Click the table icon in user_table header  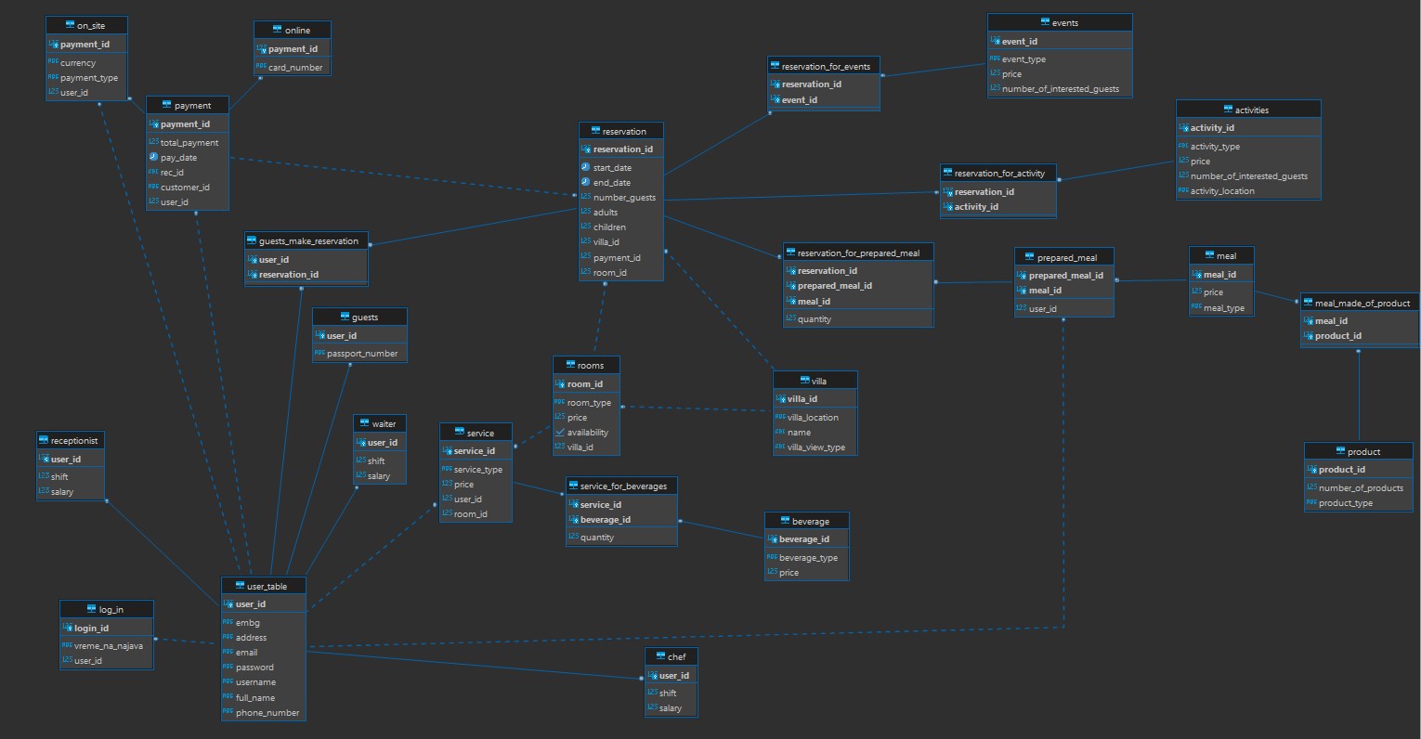coord(240,586)
